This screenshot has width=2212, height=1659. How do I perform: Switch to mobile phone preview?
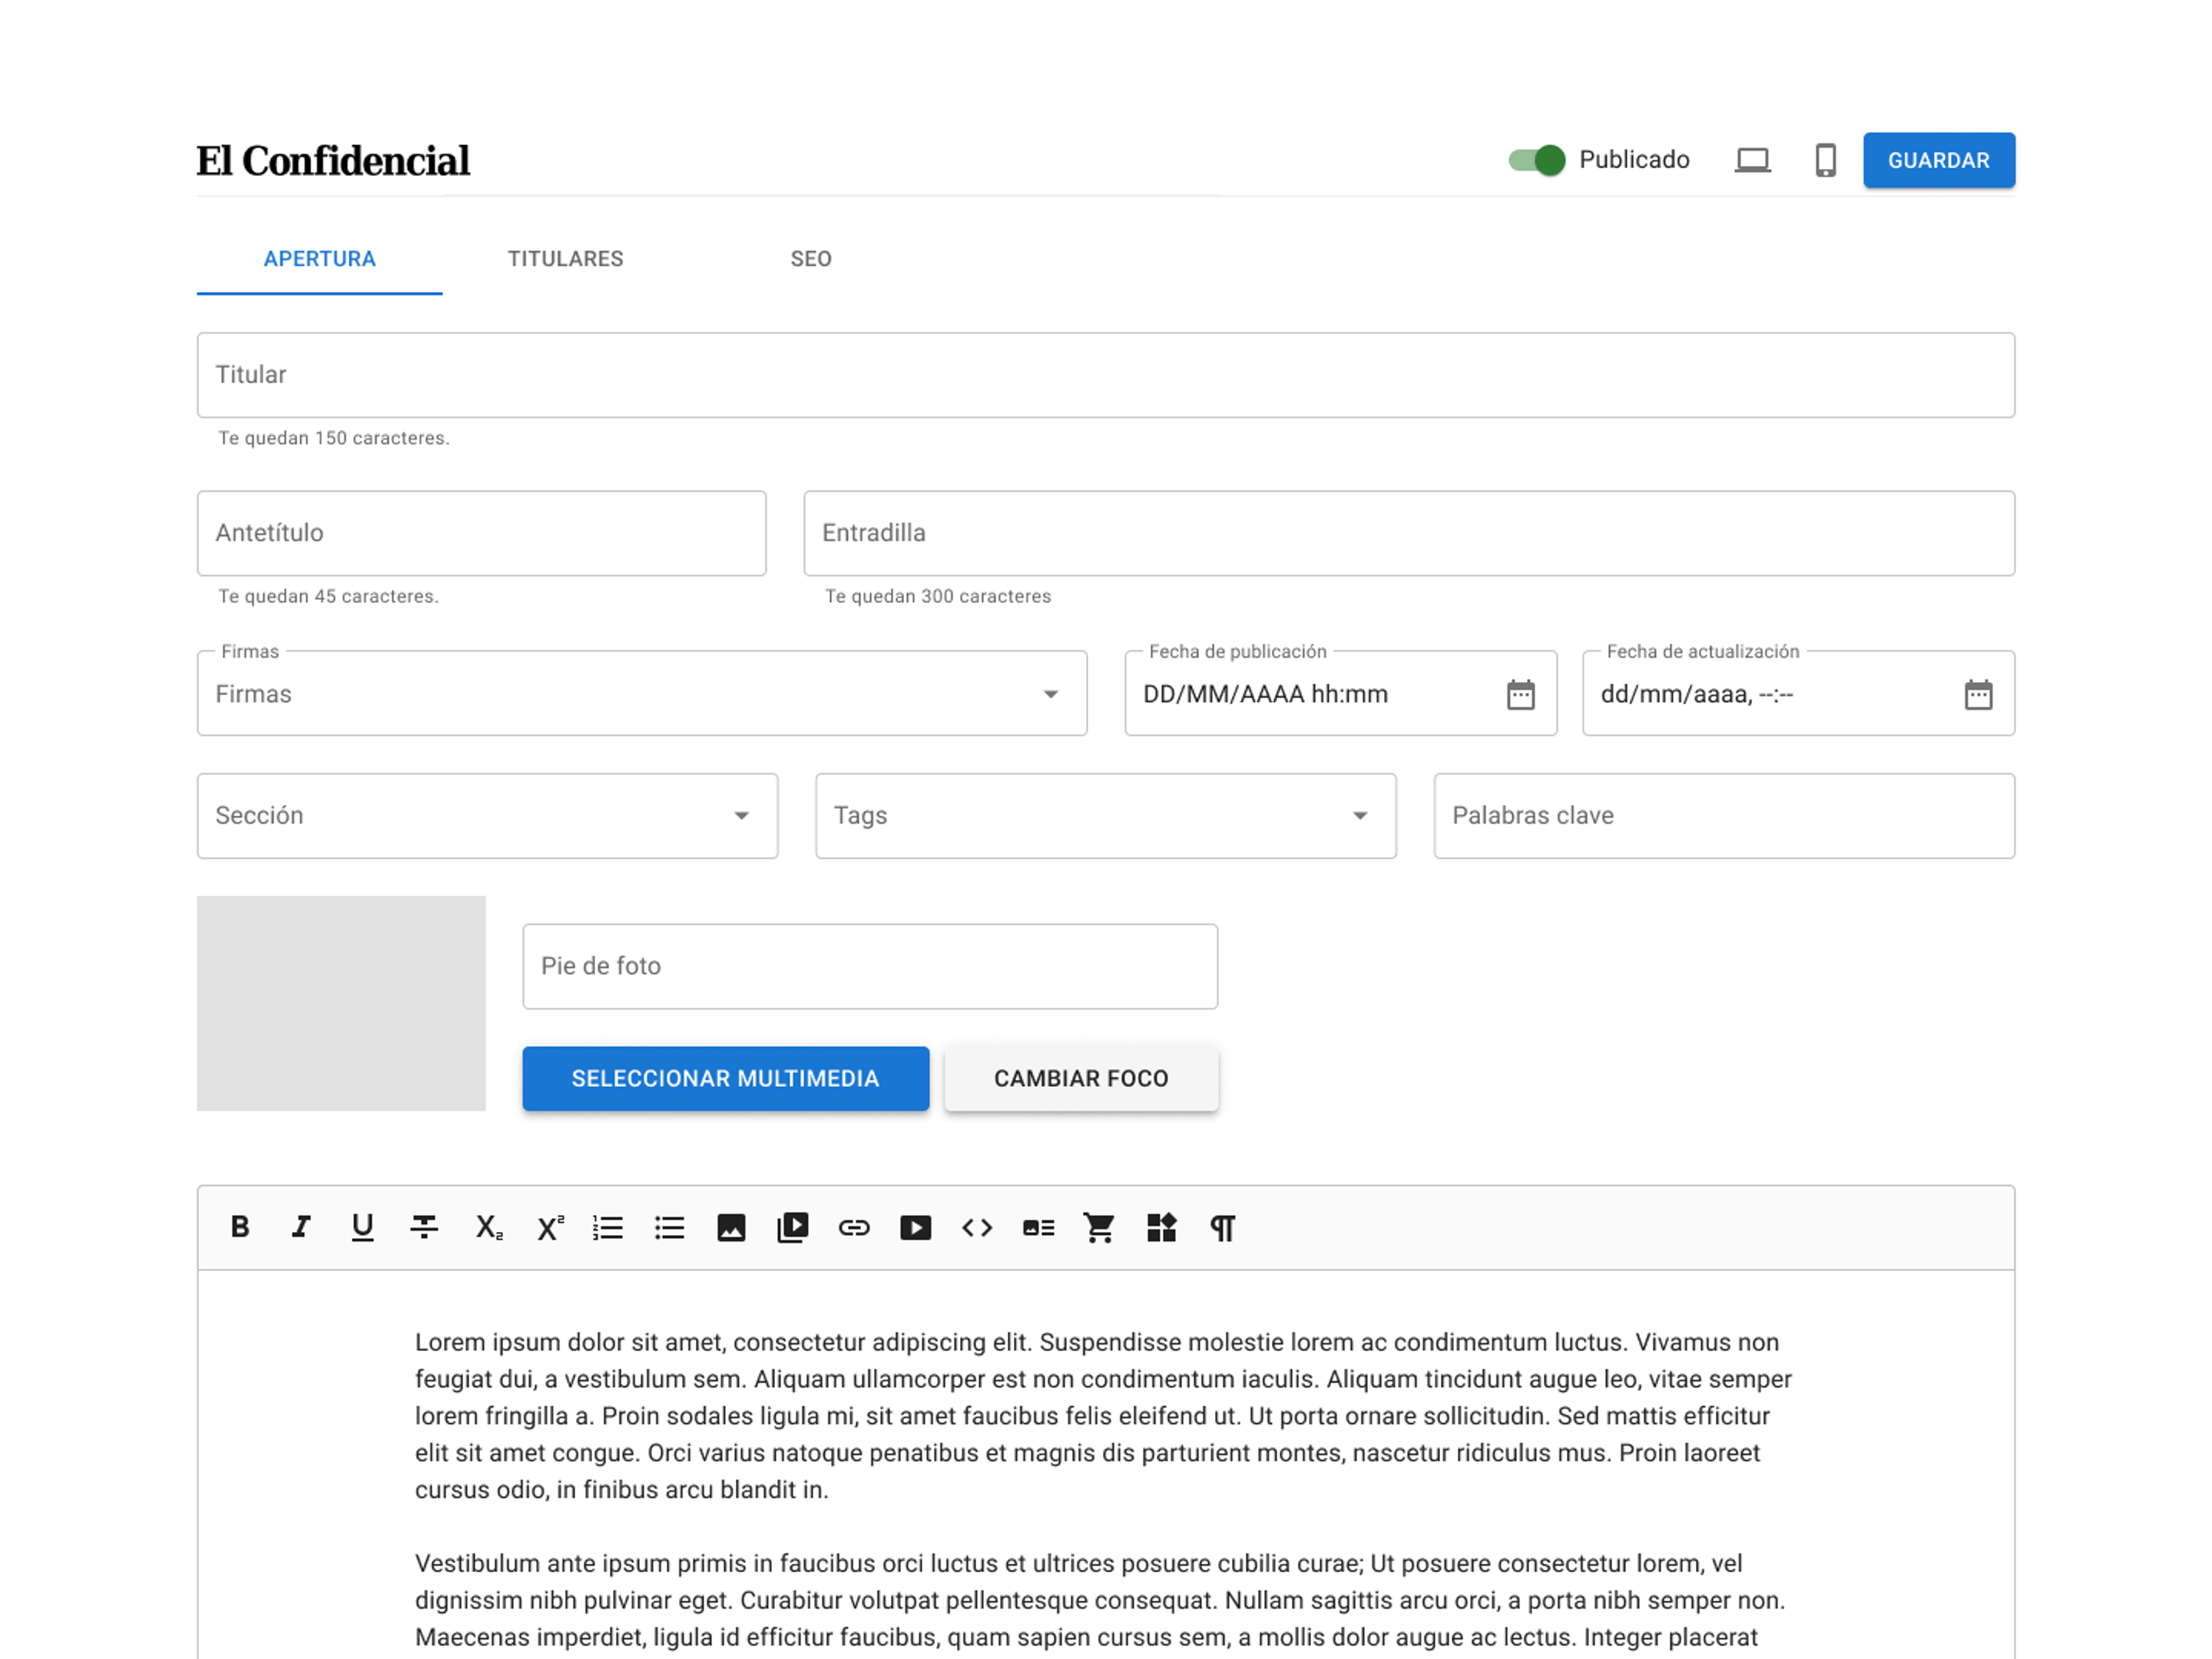click(1825, 160)
